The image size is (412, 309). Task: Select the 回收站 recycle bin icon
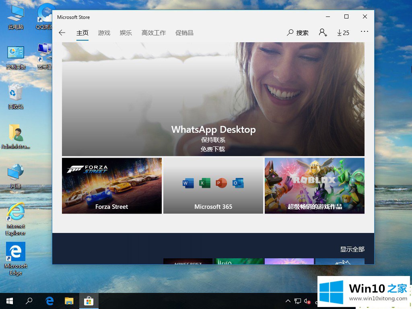[16, 97]
